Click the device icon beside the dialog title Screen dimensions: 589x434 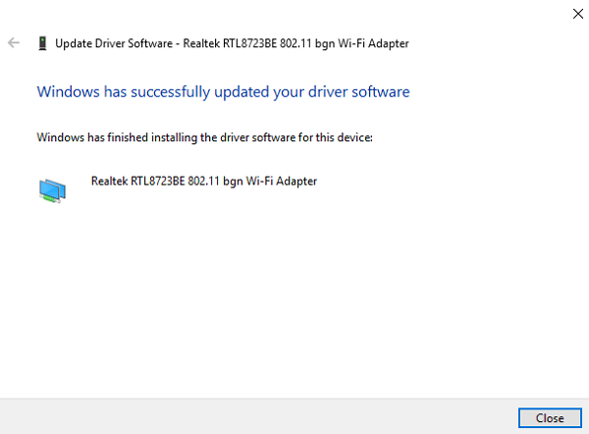[42, 43]
